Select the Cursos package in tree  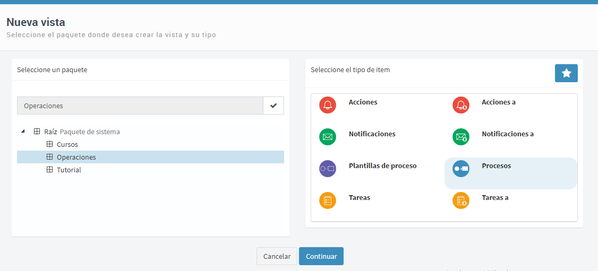67,145
